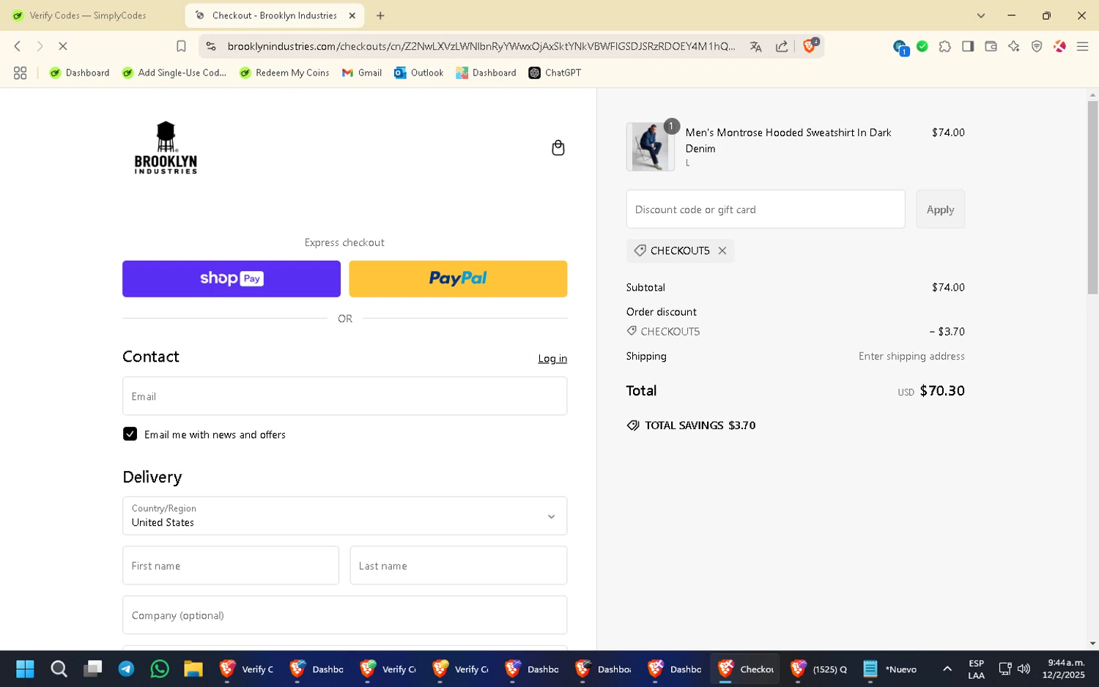This screenshot has height=687, width=1099.
Task: Open WhatsApp from the taskbar
Action: point(160,669)
